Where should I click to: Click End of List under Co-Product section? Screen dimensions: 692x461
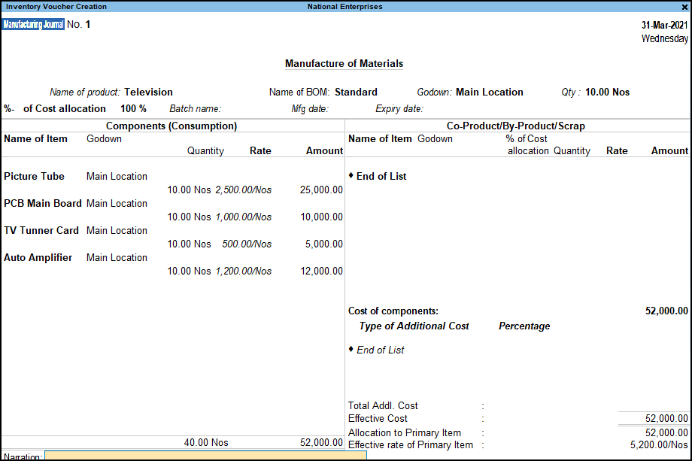381,177
